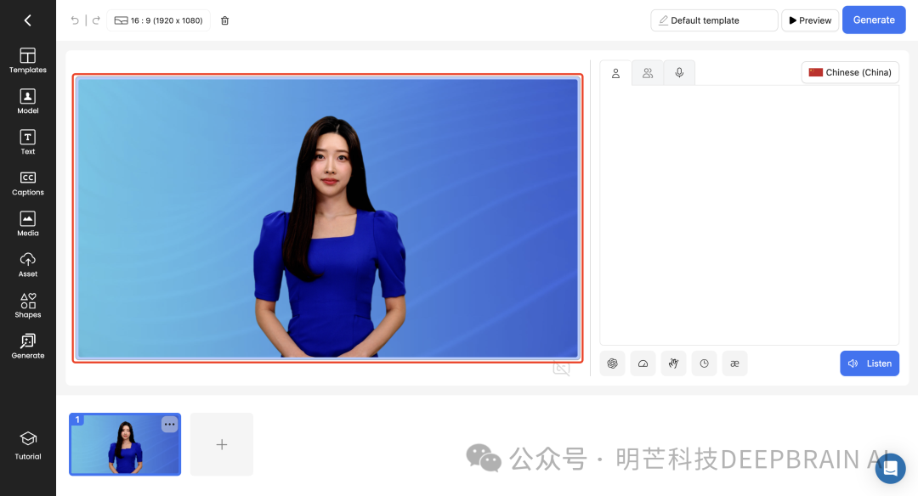Switch to the multi-speaker conversation tab
Viewport: 918px width, 496px height.
click(x=648, y=73)
